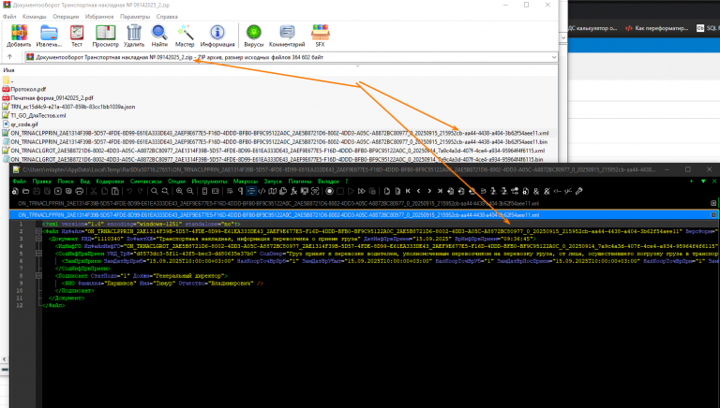Close the highlighted blue Notepad++ tab
This screenshot has width=720, height=408.
point(713,214)
